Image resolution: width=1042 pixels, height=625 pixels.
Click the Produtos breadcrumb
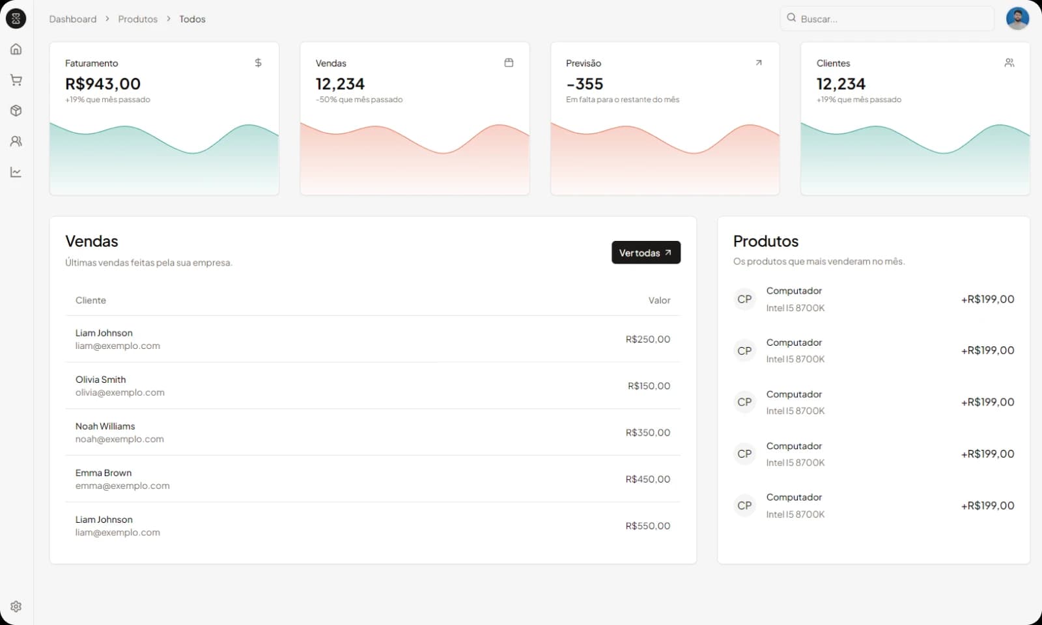137,19
